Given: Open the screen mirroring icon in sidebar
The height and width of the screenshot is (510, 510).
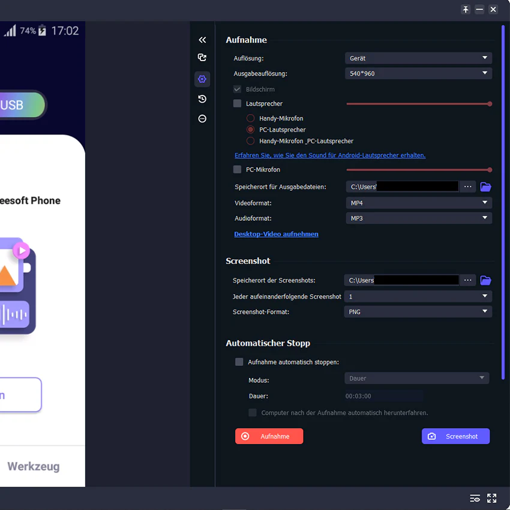Looking at the screenshot, I should click(202, 58).
